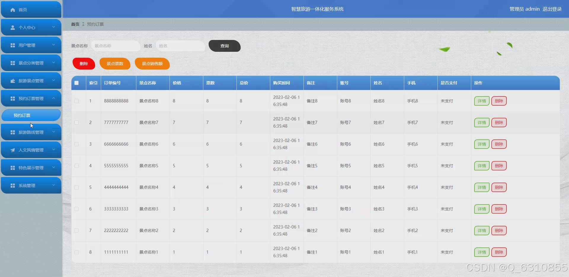Click the grid icon beside 用户管理
Screen dimensions: 569x277
point(13,45)
